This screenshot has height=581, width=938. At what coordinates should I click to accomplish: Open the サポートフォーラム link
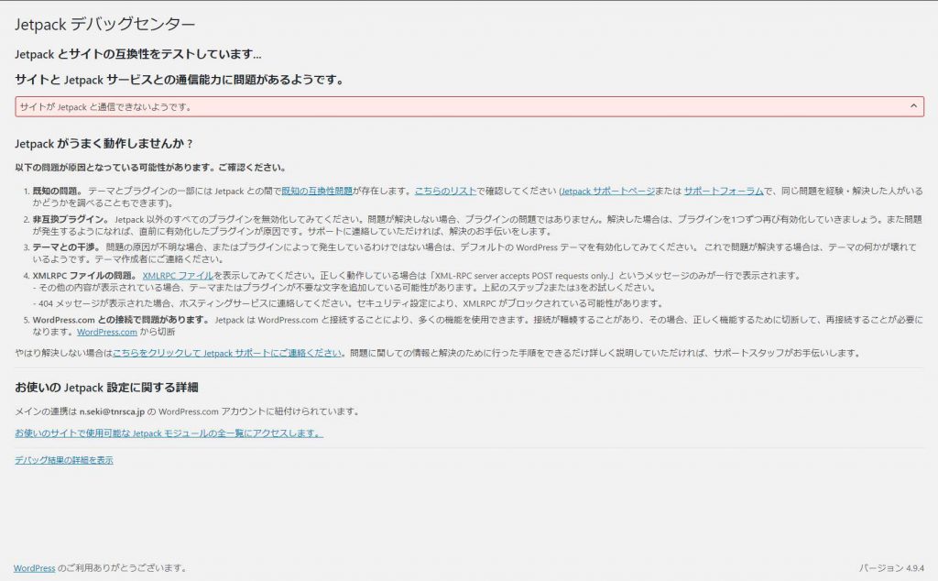[x=724, y=191]
